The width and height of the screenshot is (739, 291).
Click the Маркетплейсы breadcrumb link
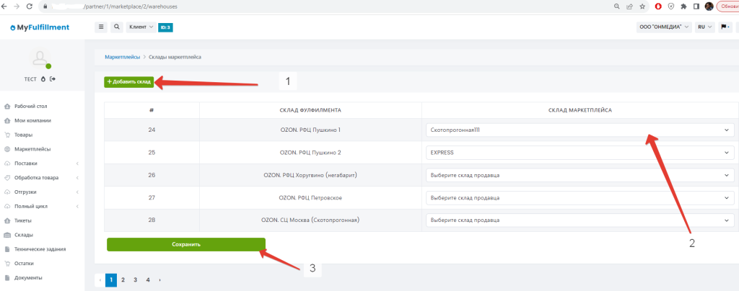point(122,57)
